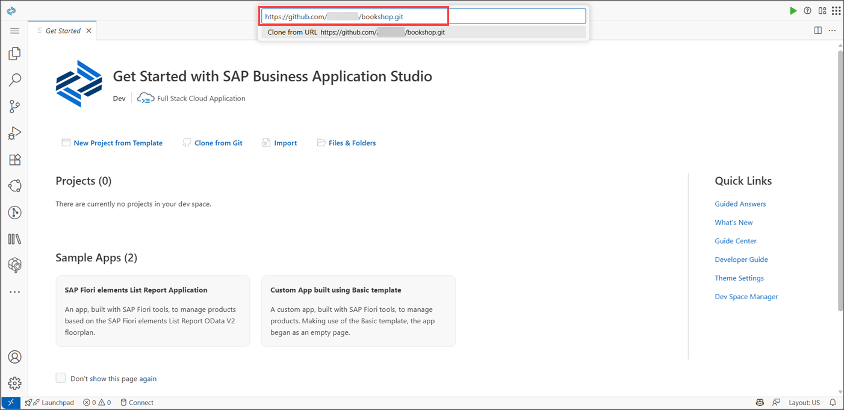Open the books library sidebar icon
Image resolution: width=844 pixels, height=410 pixels.
pos(14,239)
